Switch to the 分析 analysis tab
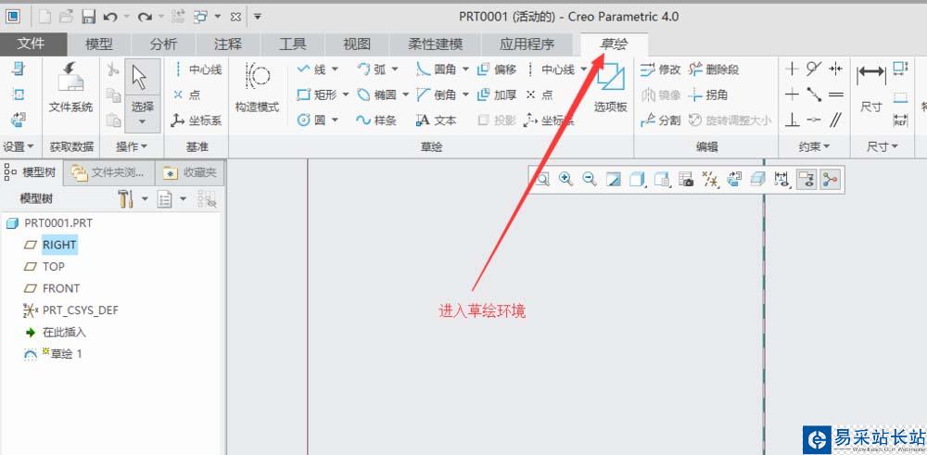The width and height of the screenshot is (927, 455). click(x=163, y=44)
